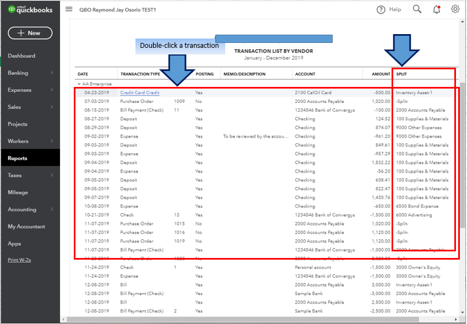
Task: Expand the Expenses submenu chevron
Action: pos(52,90)
